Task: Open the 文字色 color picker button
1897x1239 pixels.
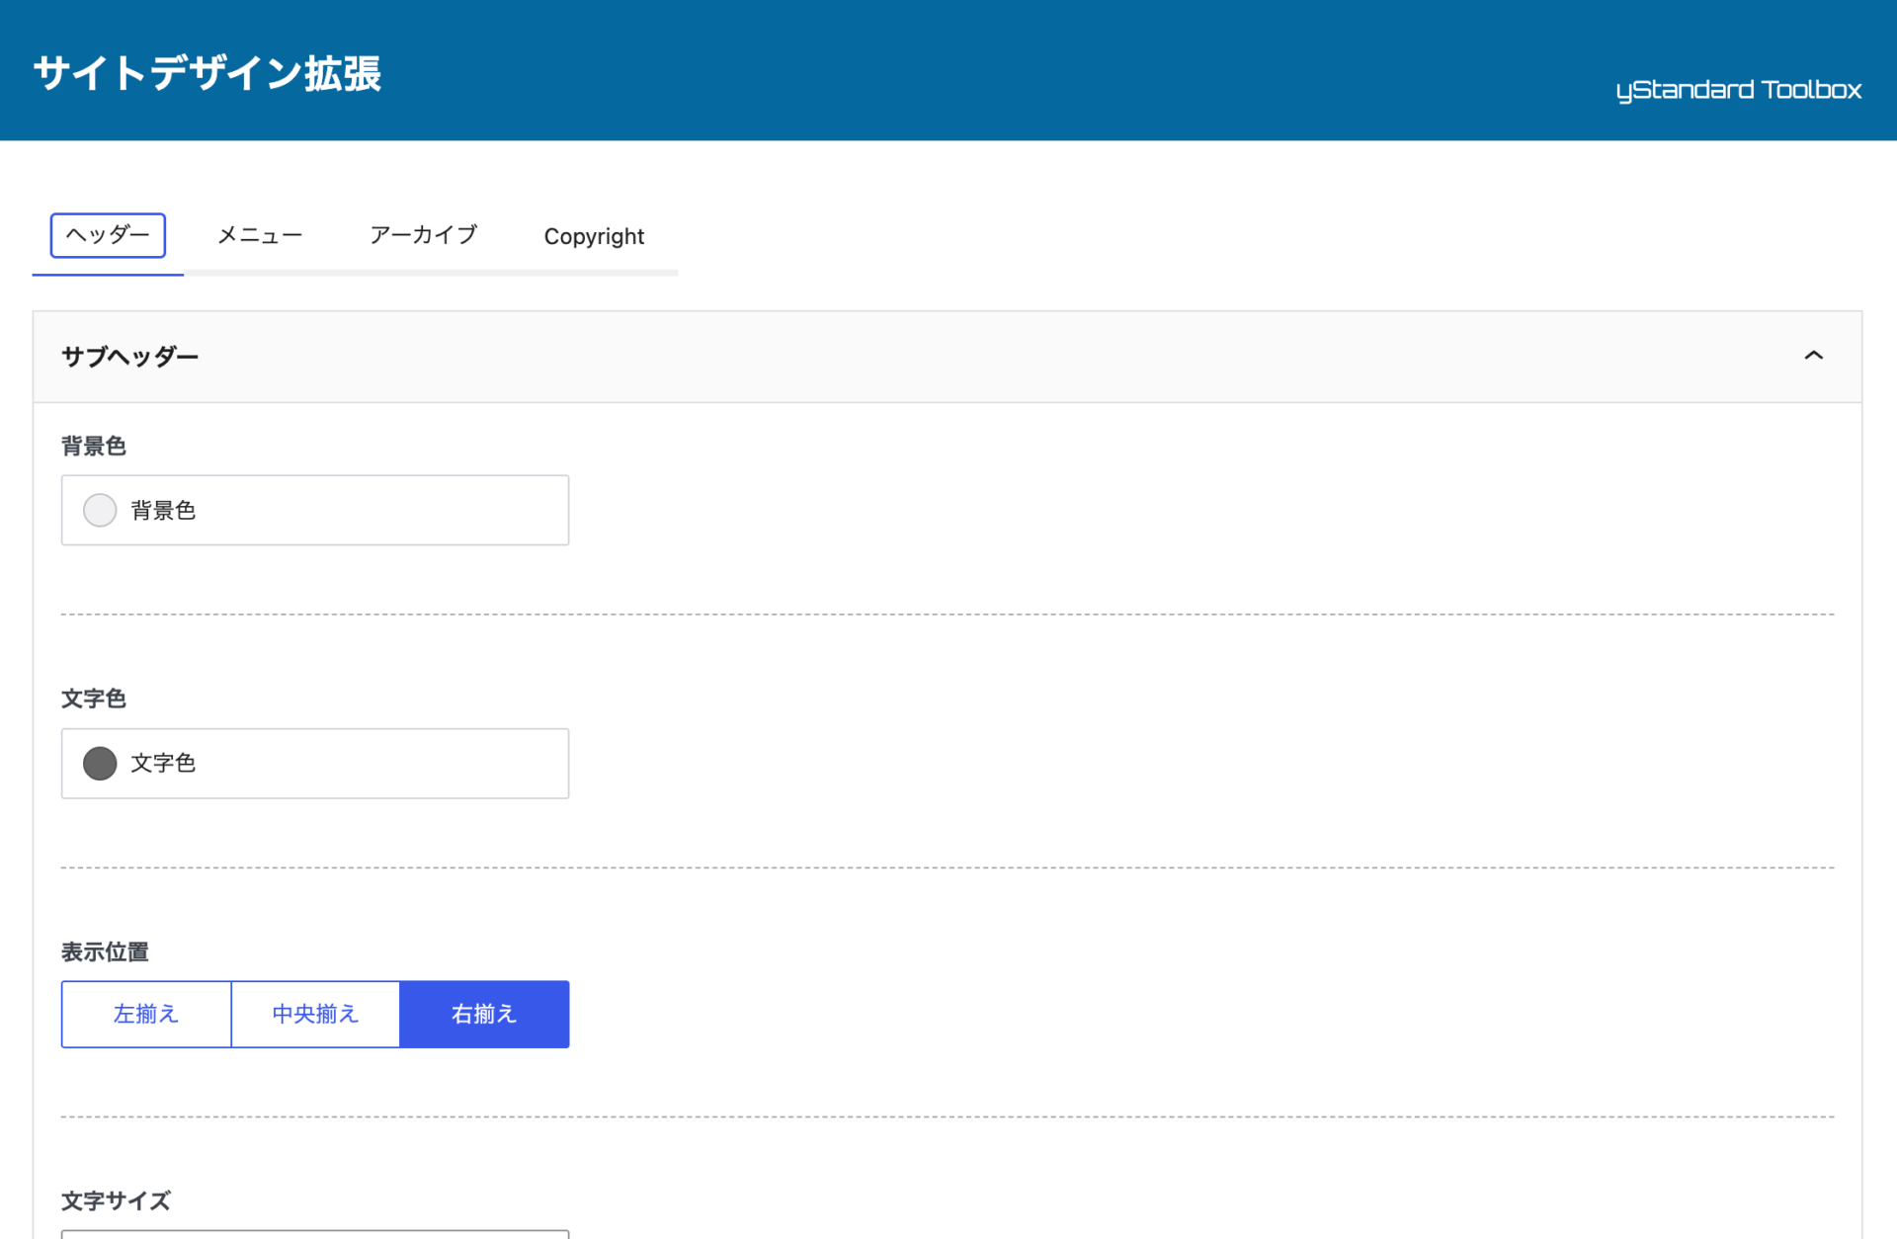Action: click(315, 763)
